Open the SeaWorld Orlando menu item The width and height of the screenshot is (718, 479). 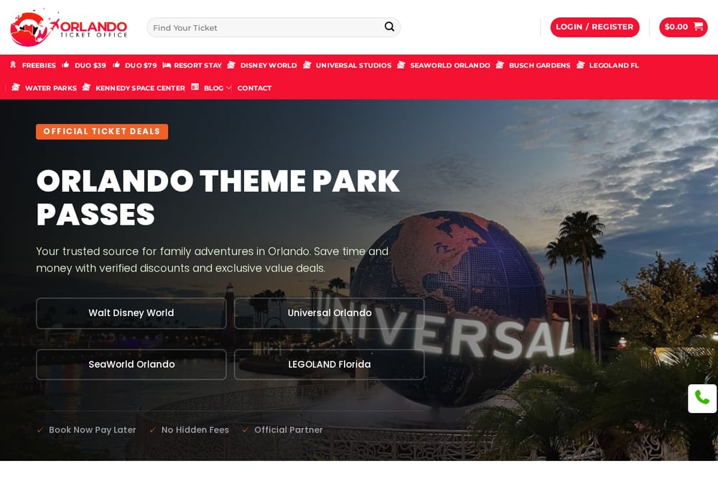(449, 65)
